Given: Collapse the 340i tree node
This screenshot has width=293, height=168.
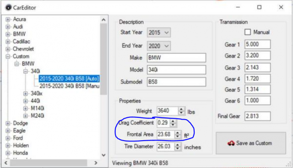Looking at the screenshot, I should 26,71.
